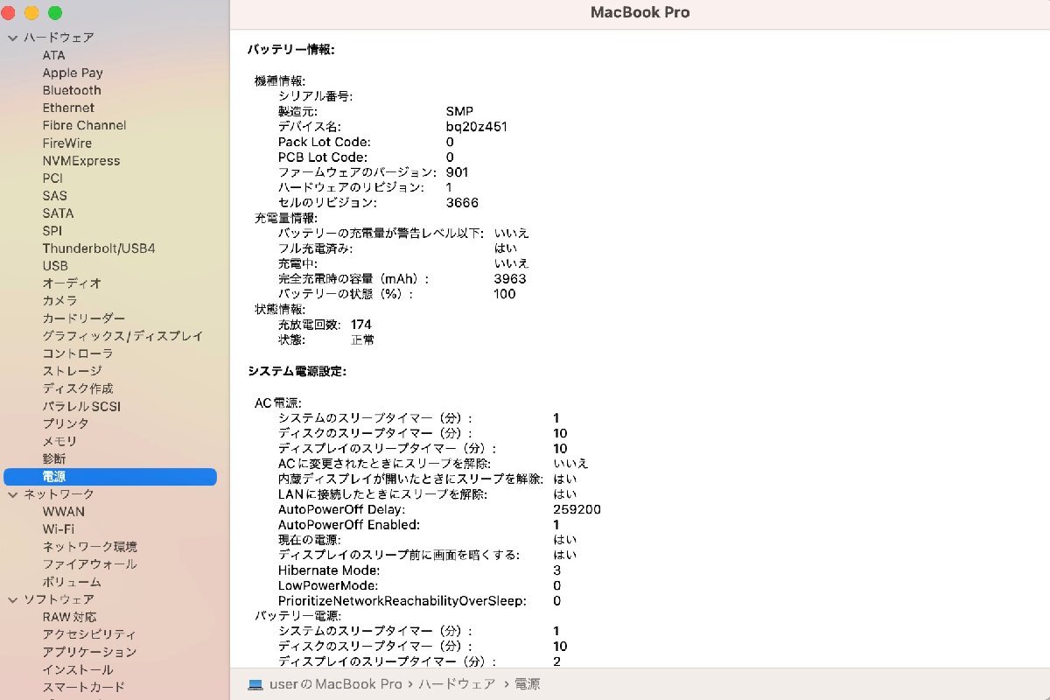Select SAS in the sidebar
The image size is (1050, 700).
pyautogui.click(x=54, y=196)
